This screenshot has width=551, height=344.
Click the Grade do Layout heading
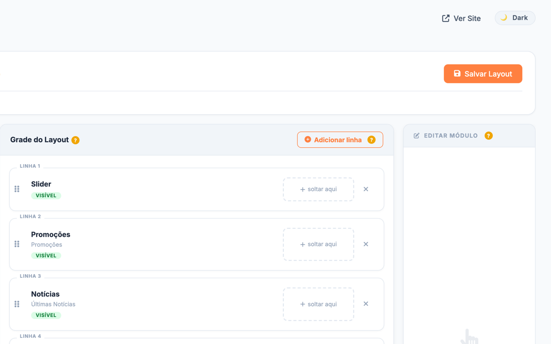(x=39, y=140)
